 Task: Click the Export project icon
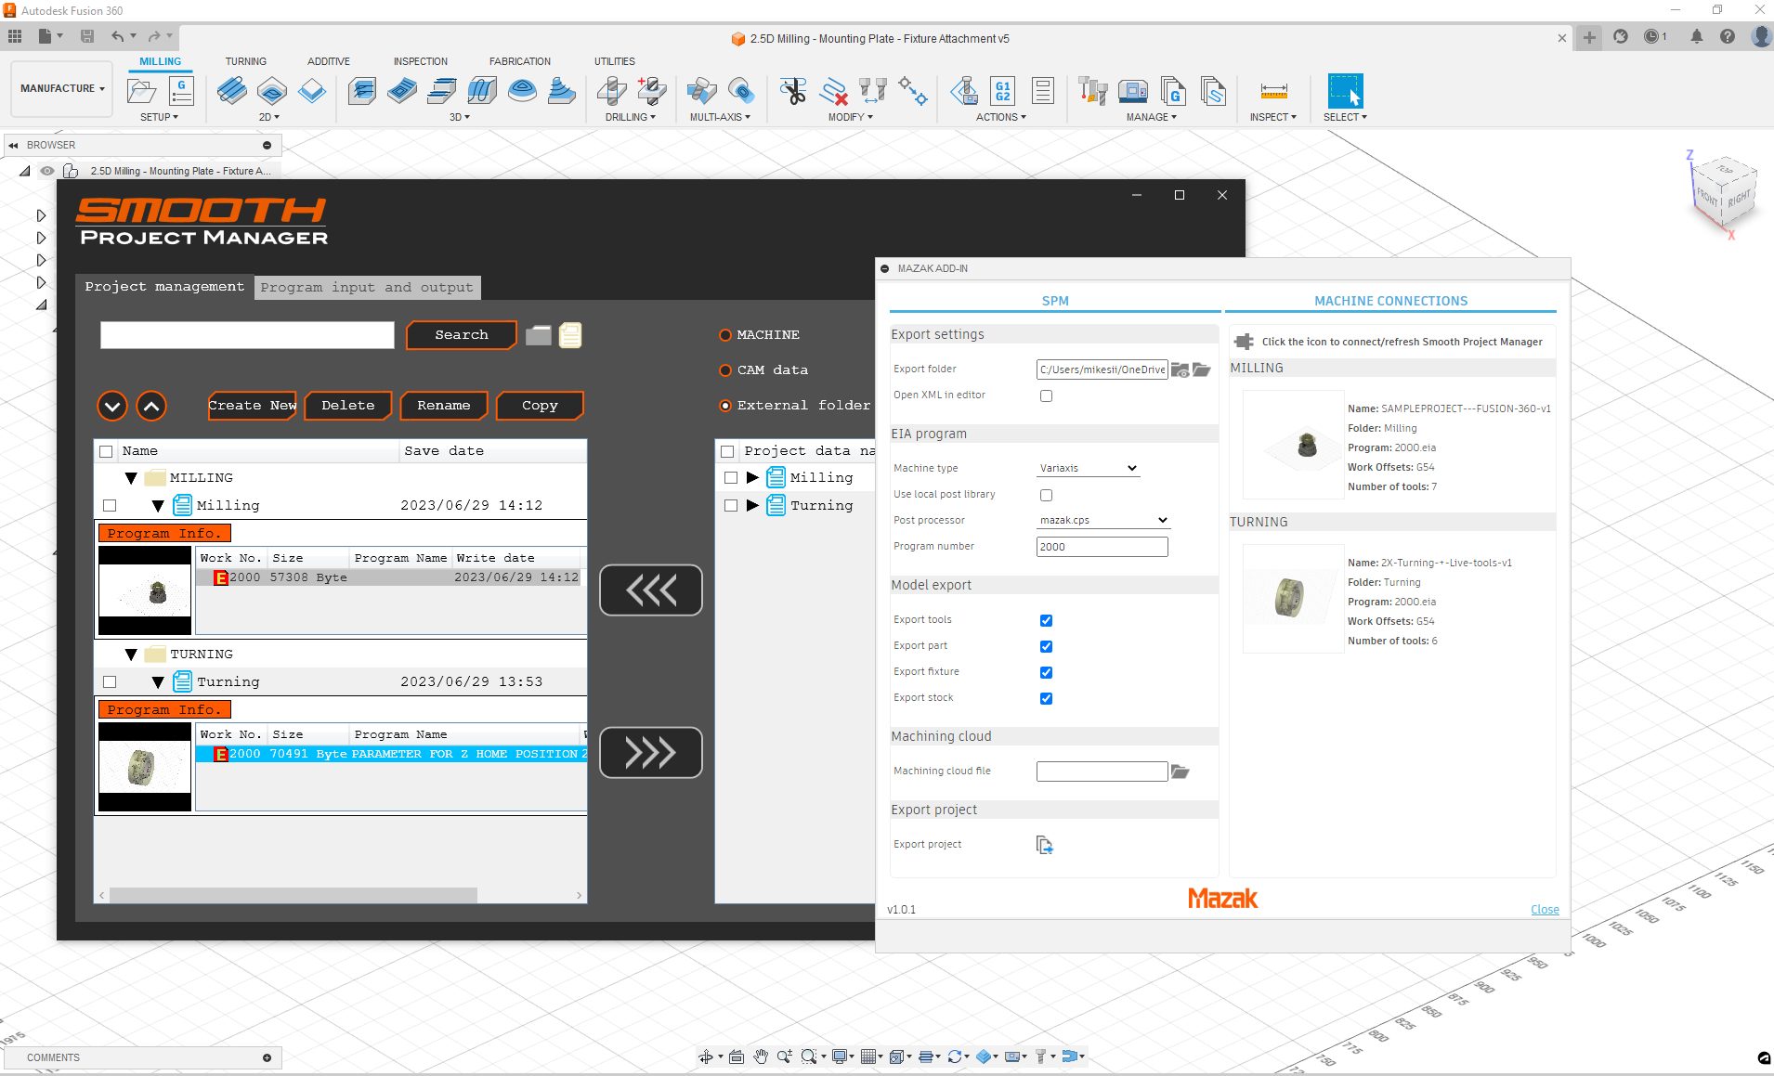coord(1045,845)
